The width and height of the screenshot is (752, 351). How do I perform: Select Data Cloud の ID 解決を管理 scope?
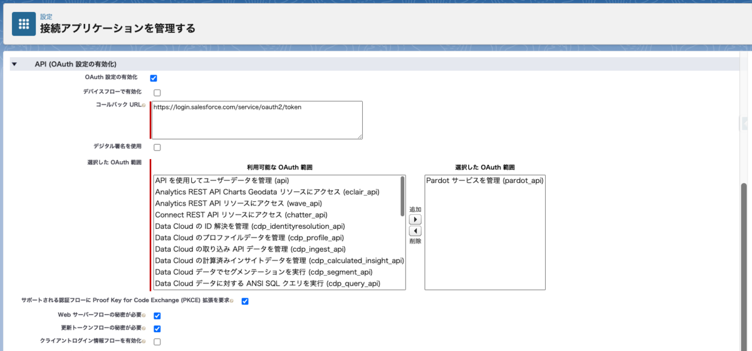(276, 226)
